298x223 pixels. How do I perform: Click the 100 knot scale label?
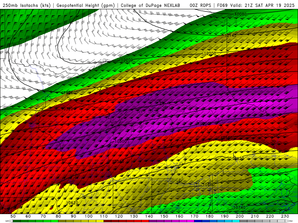click(x=89, y=216)
